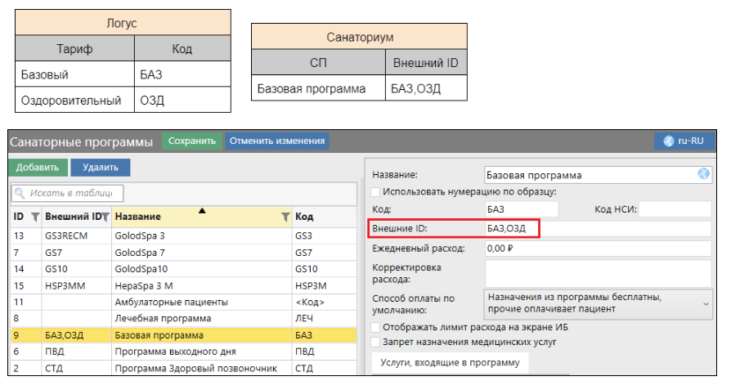Open the ru-RU language selector
Viewport: 740px width, 390px height.
(x=684, y=141)
